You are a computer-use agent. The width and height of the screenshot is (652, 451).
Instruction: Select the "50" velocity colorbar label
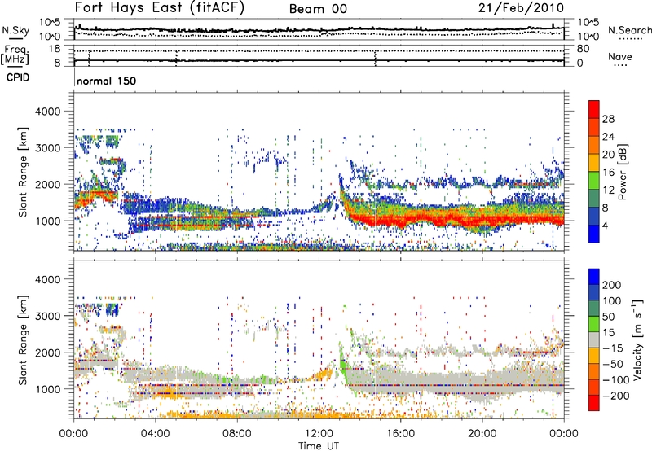(609, 317)
